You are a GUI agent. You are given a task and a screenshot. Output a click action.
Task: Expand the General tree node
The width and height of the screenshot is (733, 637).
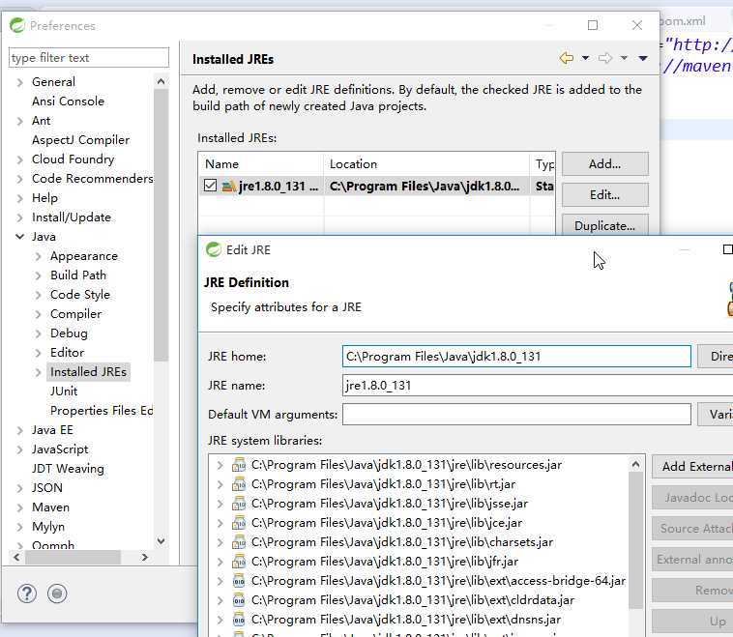pyautogui.click(x=19, y=82)
